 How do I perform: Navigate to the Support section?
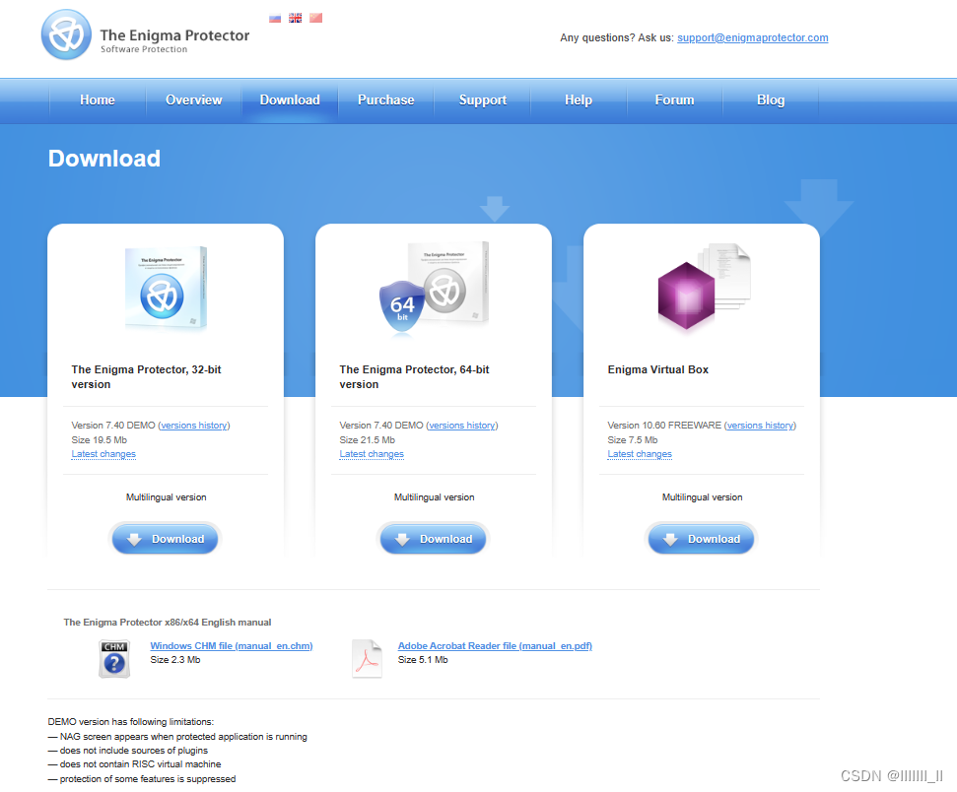483,100
